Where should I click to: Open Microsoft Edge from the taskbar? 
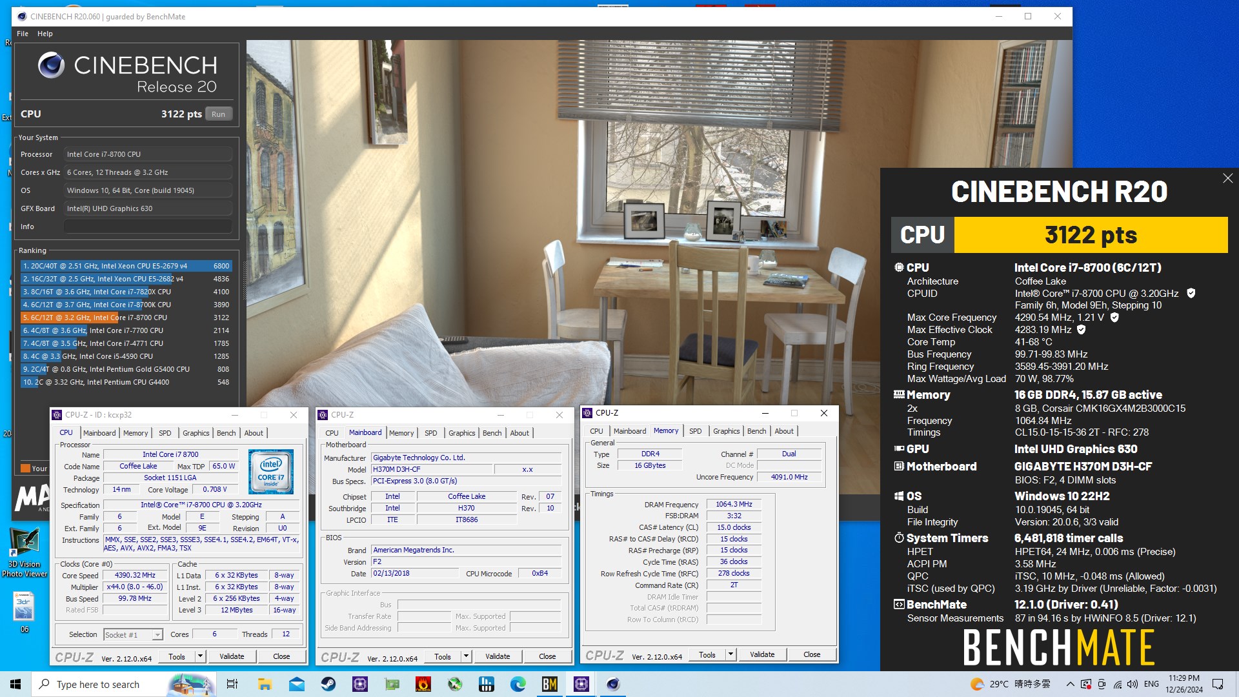tap(518, 684)
